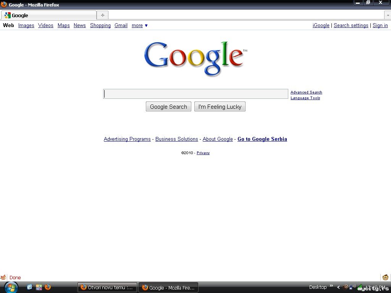Launch Firefox from the quick launch bar

(x=48, y=287)
